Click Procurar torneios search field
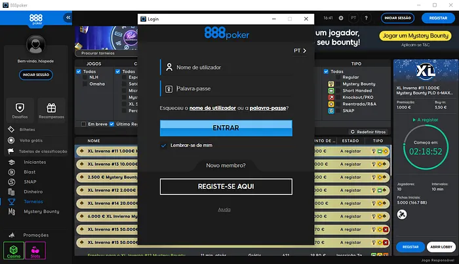This screenshot has height=264, width=459. 106,53
